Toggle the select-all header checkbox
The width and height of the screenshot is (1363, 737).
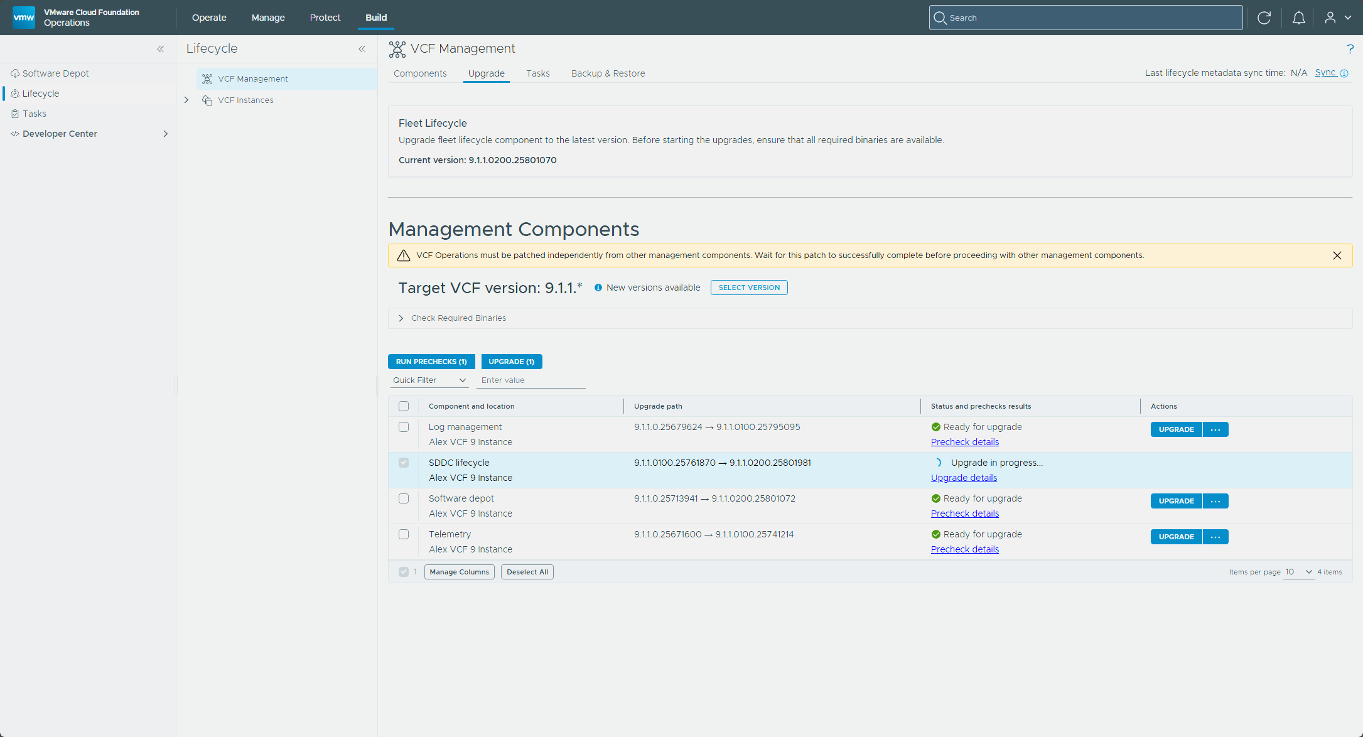click(x=404, y=406)
